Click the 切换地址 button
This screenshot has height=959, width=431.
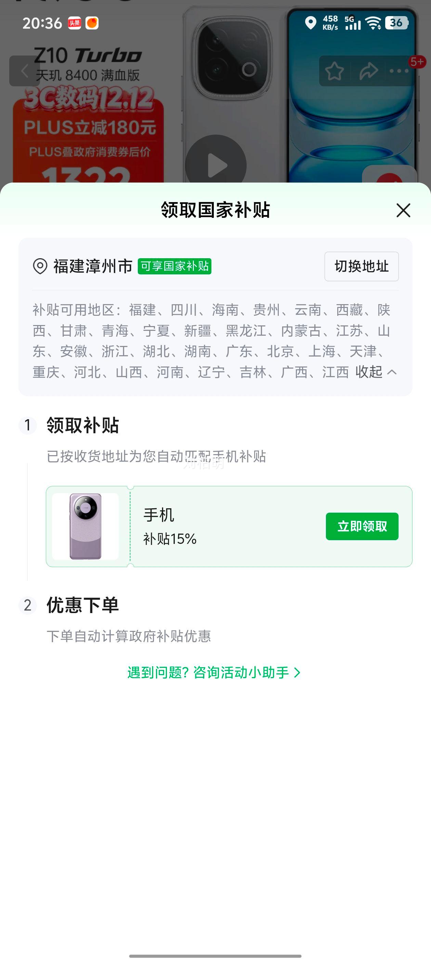click(361, 266)
